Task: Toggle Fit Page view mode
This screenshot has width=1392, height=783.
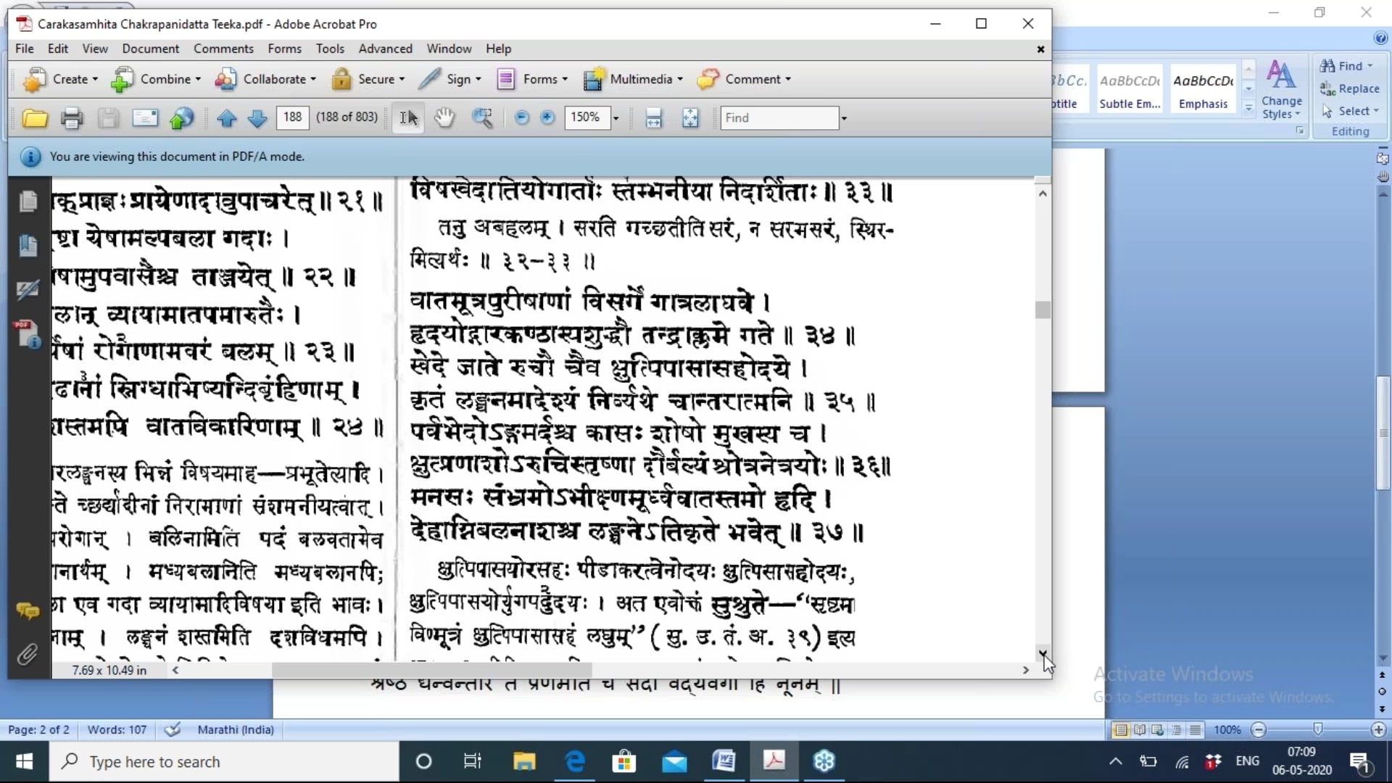Action: [690, 118]
